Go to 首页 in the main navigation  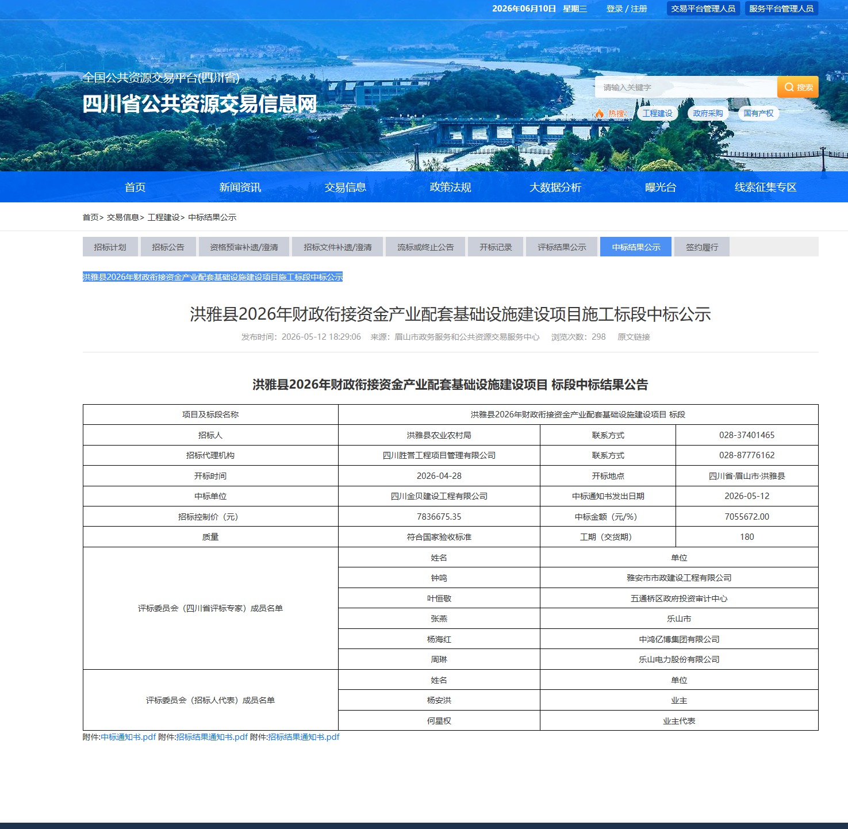[135, 187]
